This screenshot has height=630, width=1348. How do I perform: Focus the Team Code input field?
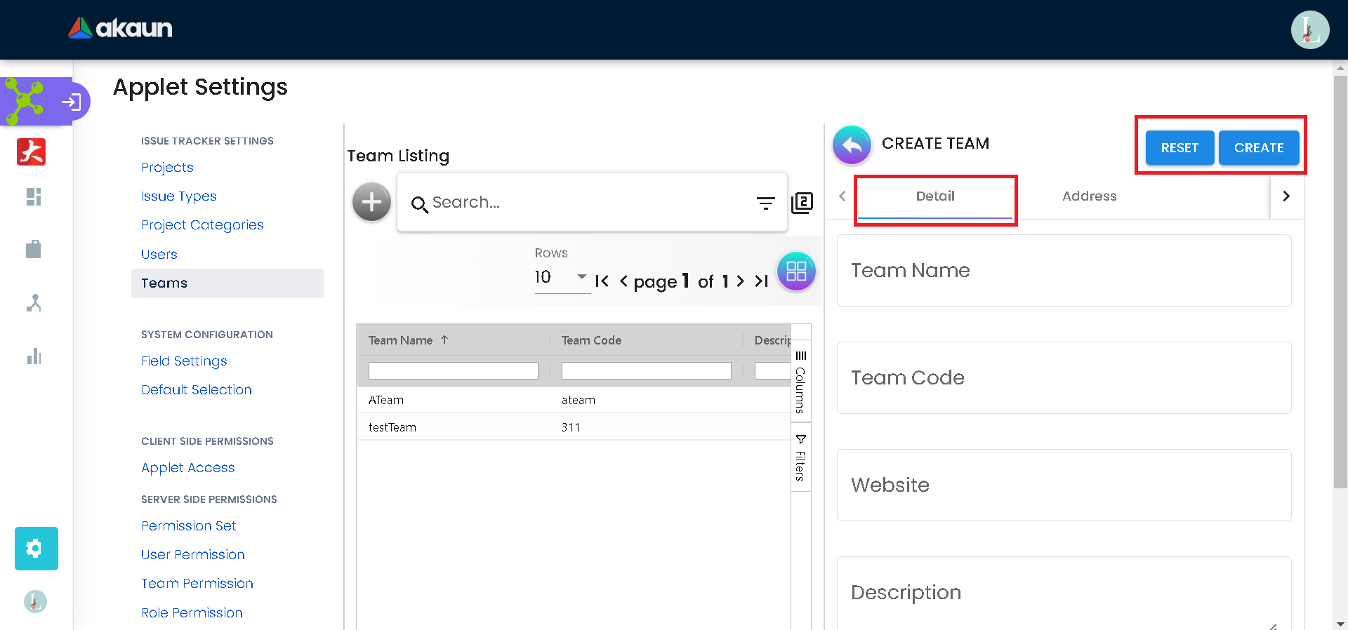click(1064, 378)
